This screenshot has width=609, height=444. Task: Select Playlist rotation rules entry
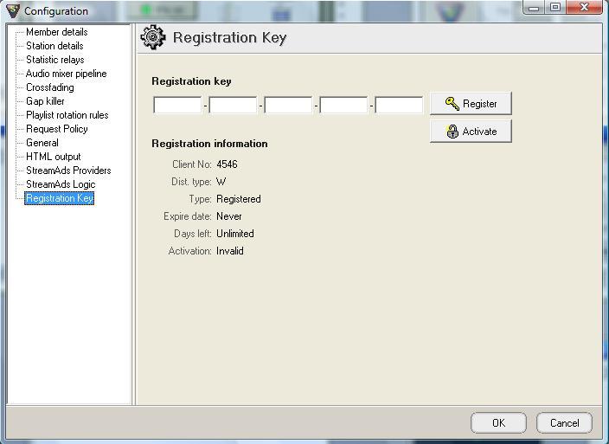pyautogui.click(x=67, y=115)
